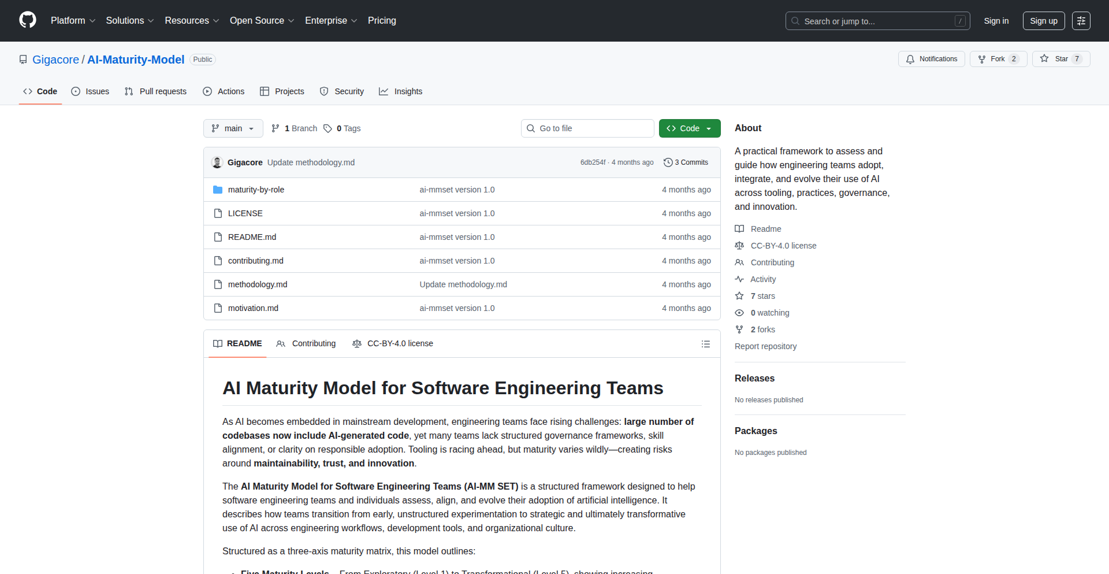Open the green Code dropdown
The image size is (1109, 574).
pos(689,128)
